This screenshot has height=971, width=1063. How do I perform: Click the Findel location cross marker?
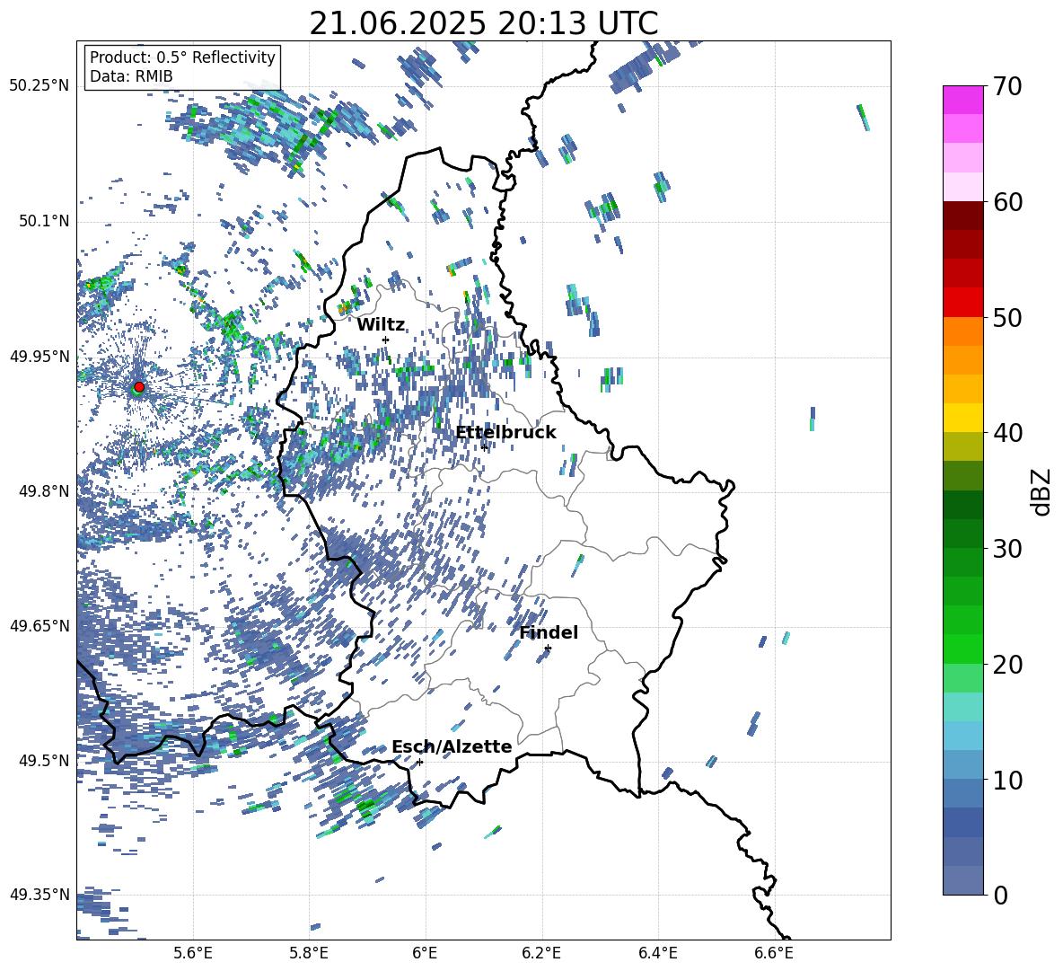click(x=548, y=649)
